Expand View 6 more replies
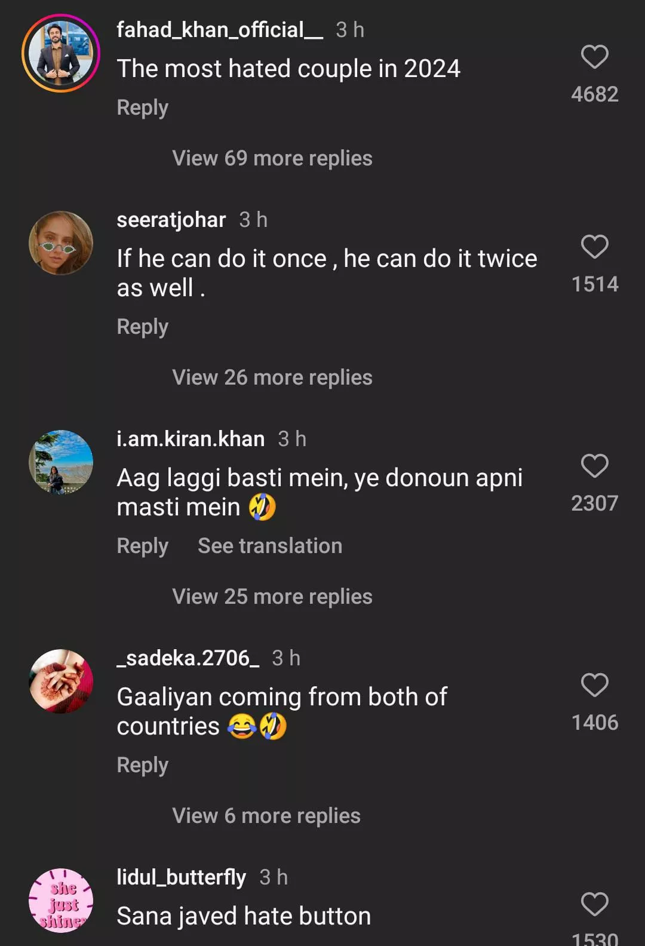645x946 pixels. (266, 816)
